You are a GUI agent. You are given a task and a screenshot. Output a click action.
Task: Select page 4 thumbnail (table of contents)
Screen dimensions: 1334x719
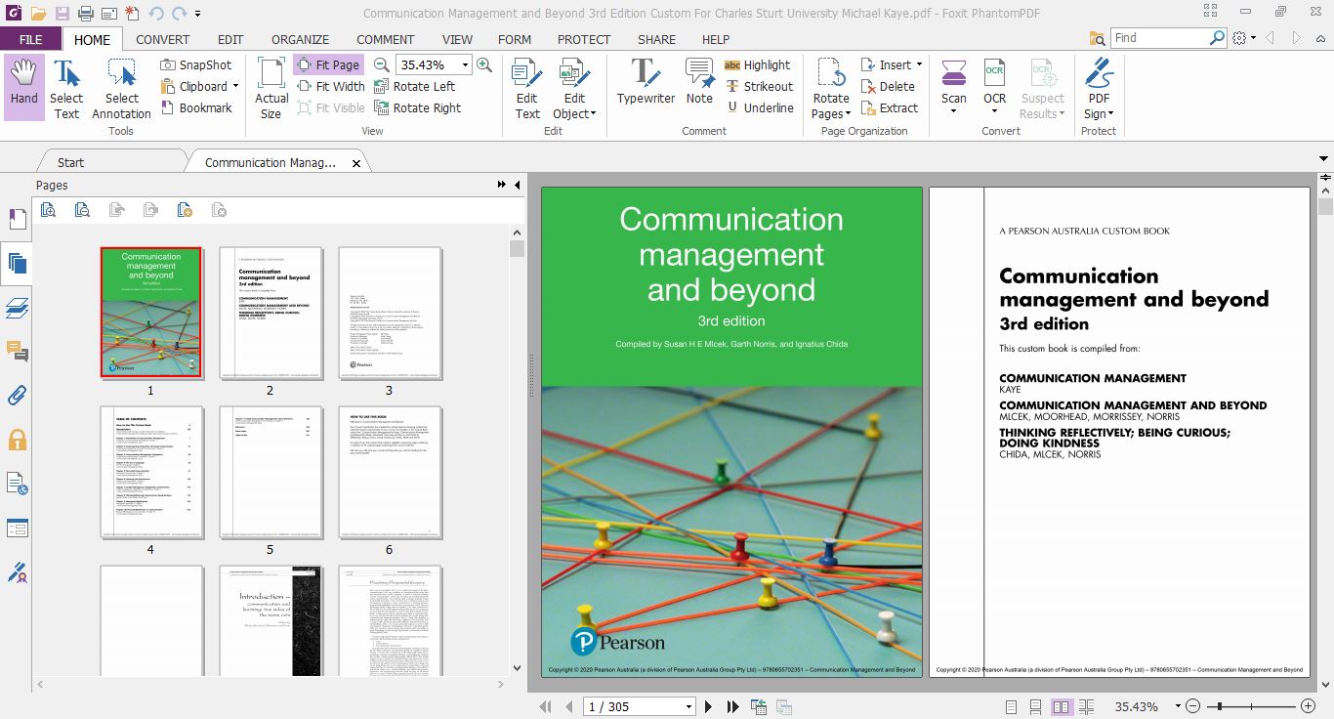tap(150, 473)
